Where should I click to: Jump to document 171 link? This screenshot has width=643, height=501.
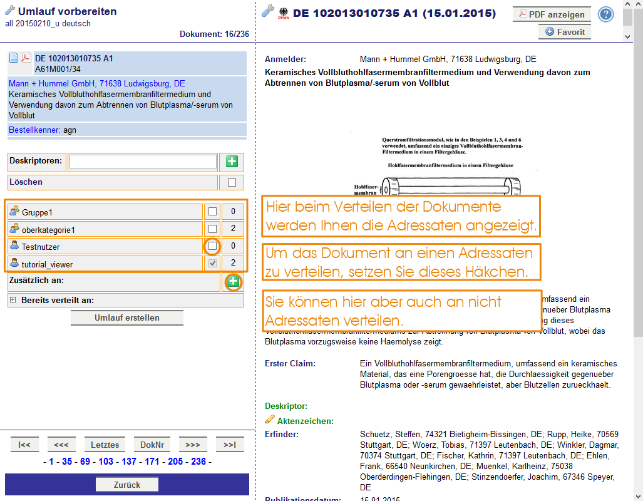(x=152, y=462)
